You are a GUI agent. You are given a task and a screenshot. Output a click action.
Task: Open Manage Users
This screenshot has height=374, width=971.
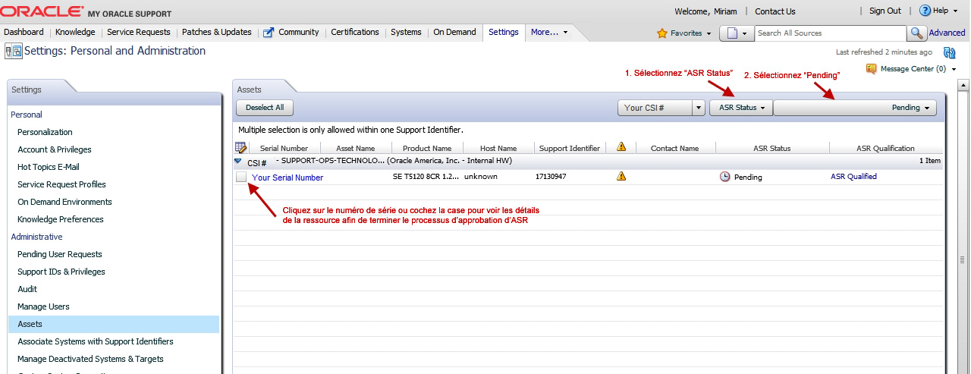click(43, 306)
